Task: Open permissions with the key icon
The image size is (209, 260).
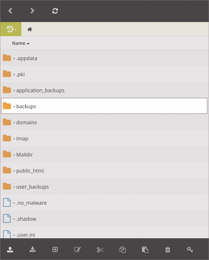Action: [190, 250]
